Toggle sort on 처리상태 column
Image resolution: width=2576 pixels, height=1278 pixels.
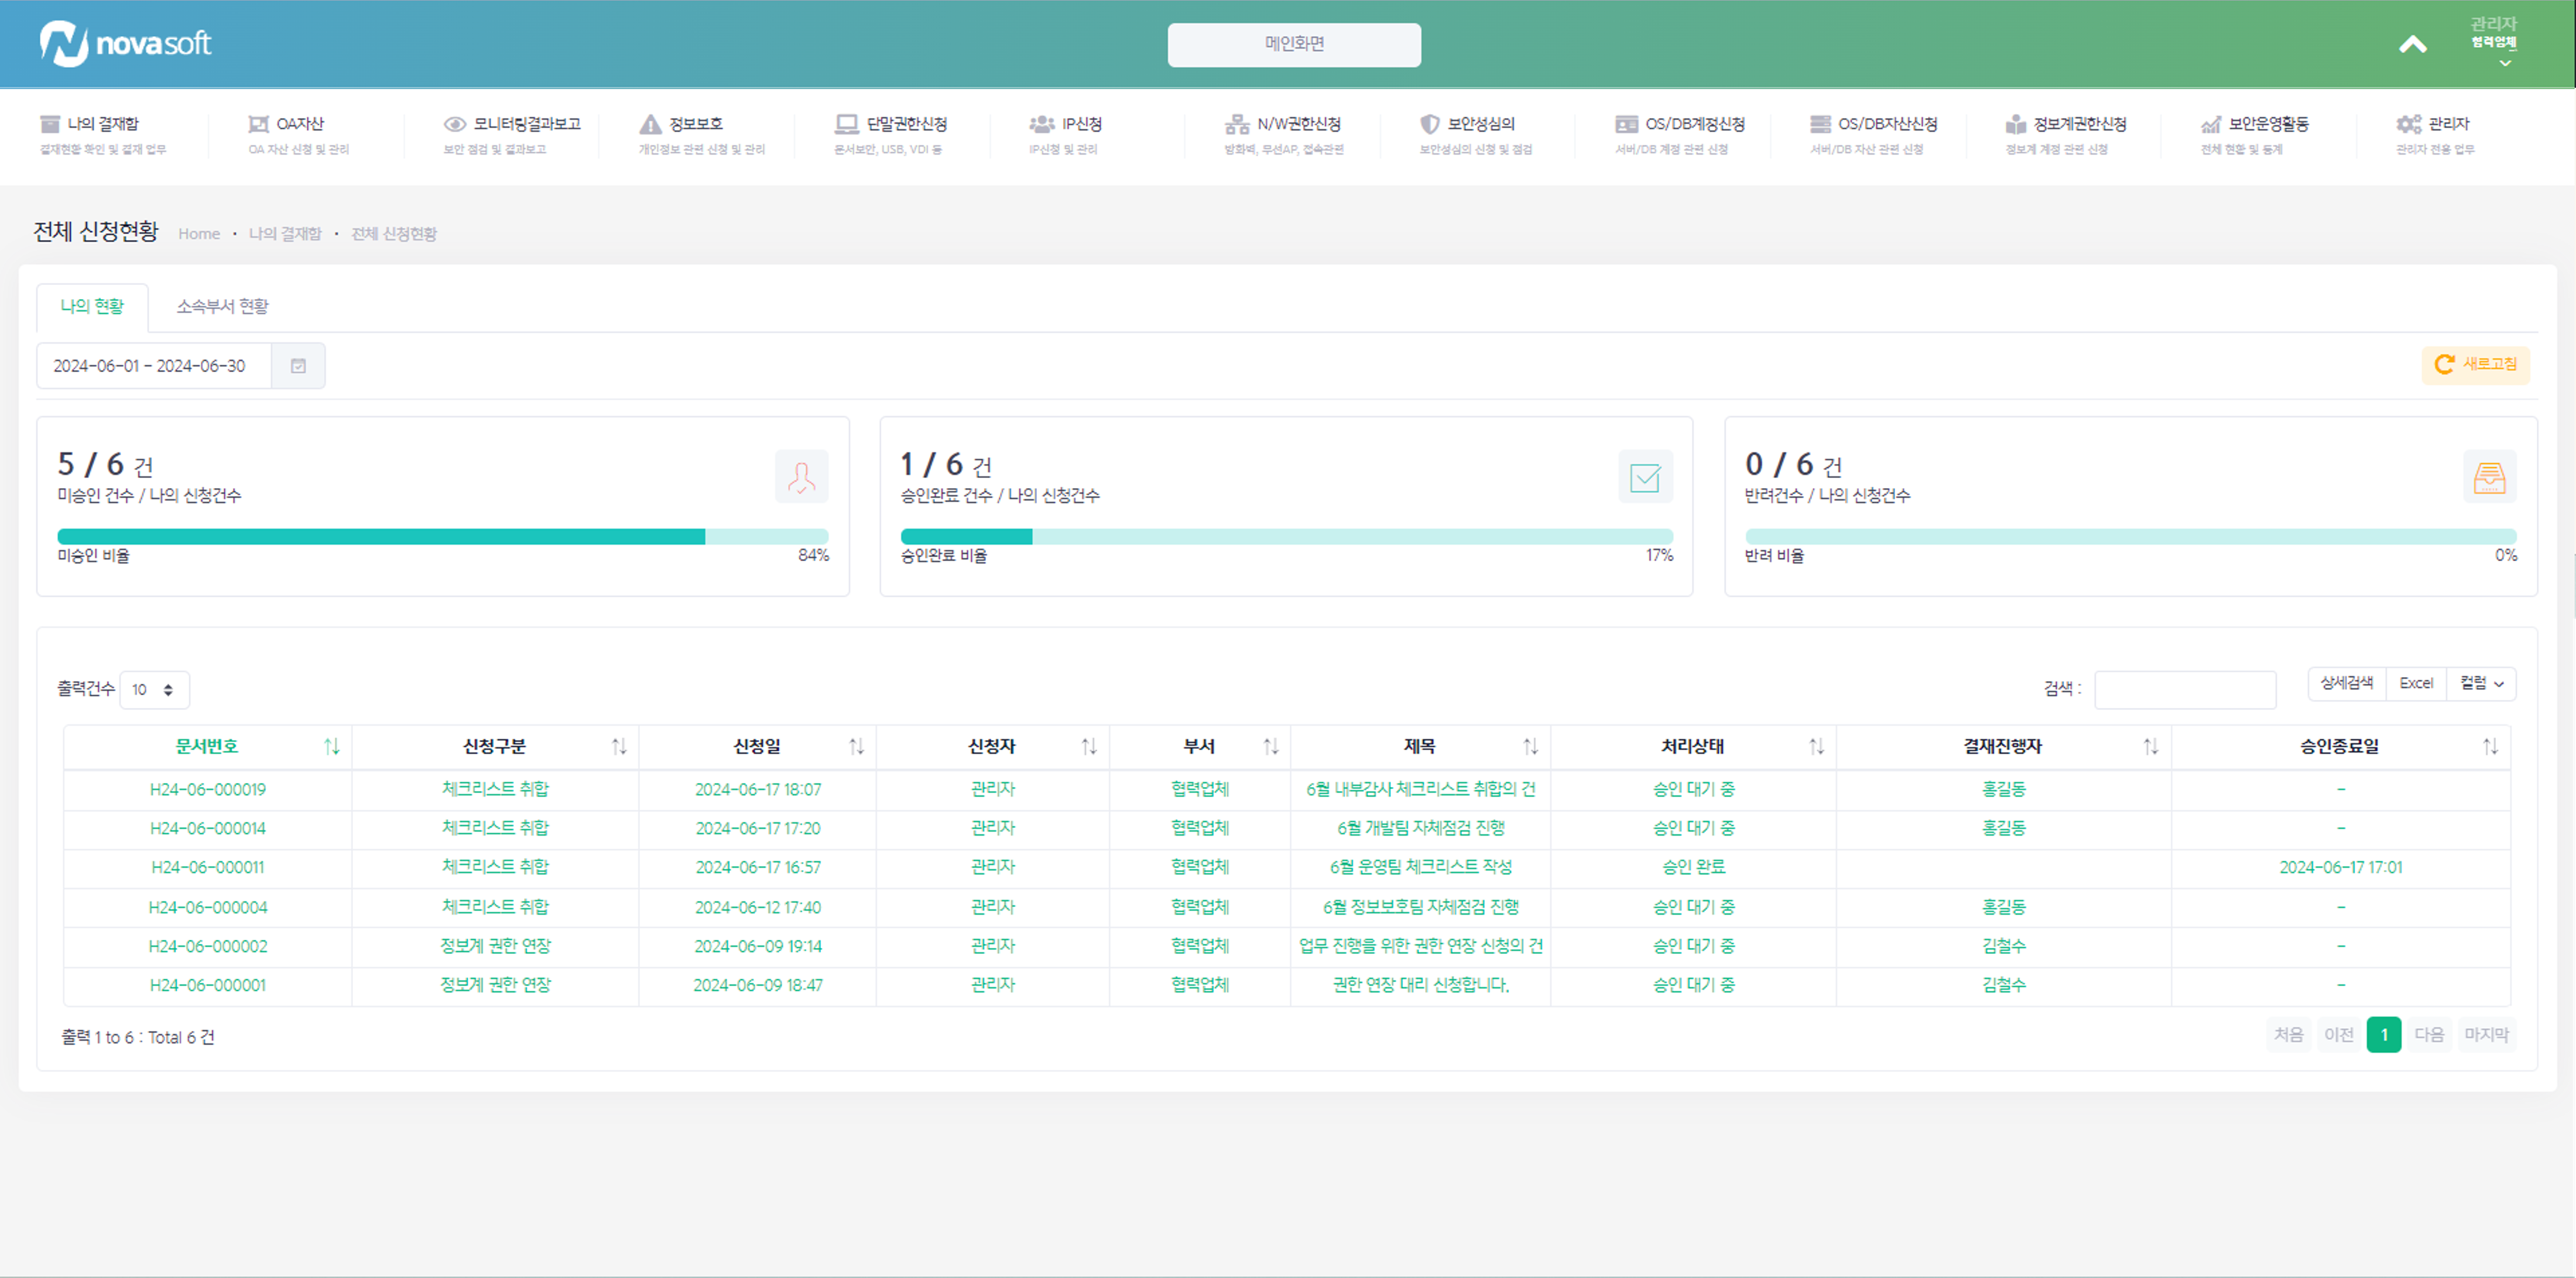tap(1816, 747)
